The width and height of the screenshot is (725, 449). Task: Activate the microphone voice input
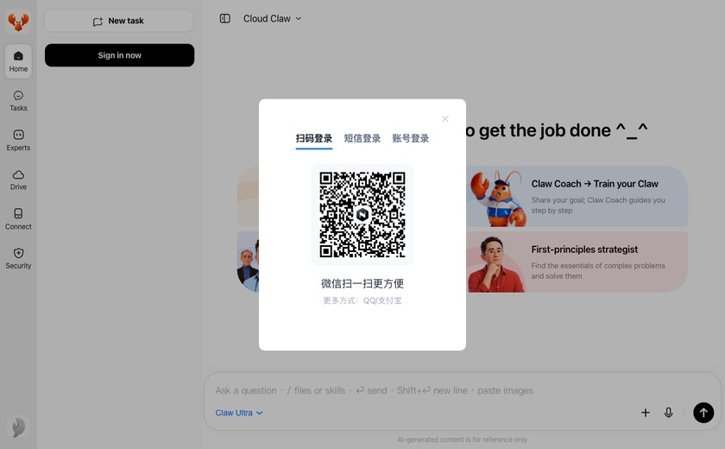tap(669, 413)
